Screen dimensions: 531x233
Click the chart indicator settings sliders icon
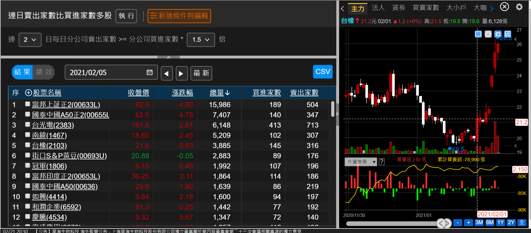508,34
